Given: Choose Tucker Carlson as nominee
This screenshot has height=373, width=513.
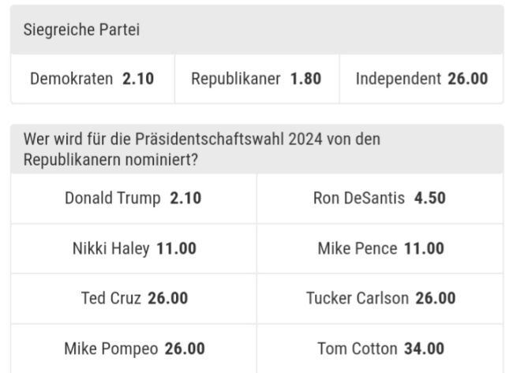Looking at the screenshot, I should (380, 298).
